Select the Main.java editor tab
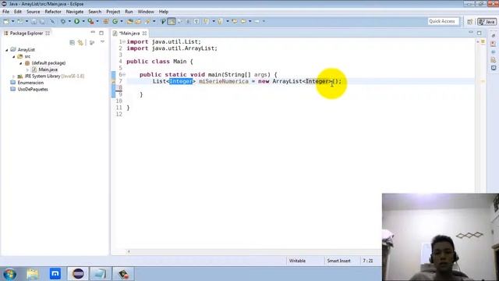The width and height of the screenshot is (499, 281). click(x=129, y=33)
